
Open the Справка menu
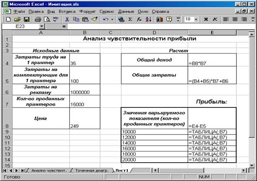[x=160, y=11]
